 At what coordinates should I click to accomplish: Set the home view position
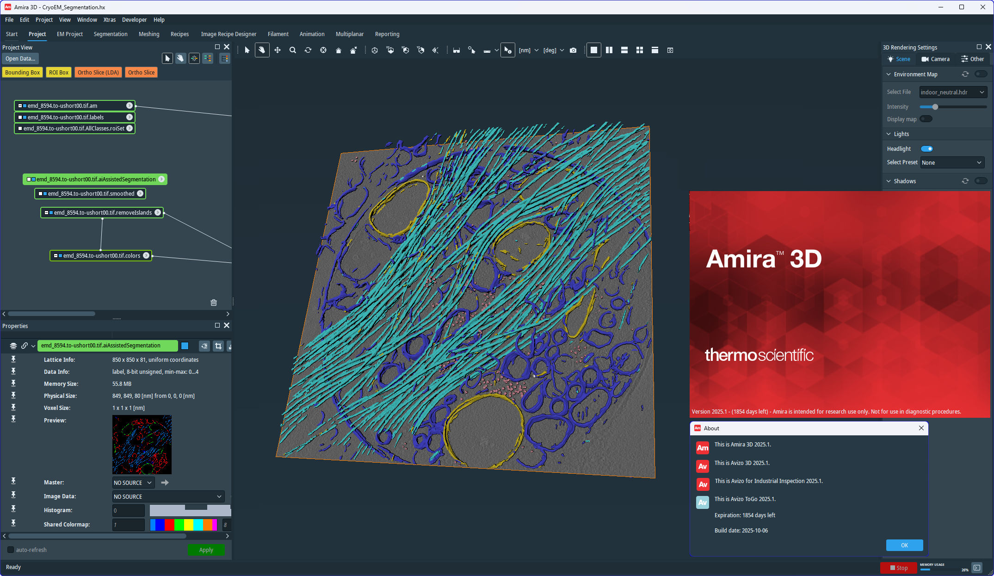tap(354, 50)
